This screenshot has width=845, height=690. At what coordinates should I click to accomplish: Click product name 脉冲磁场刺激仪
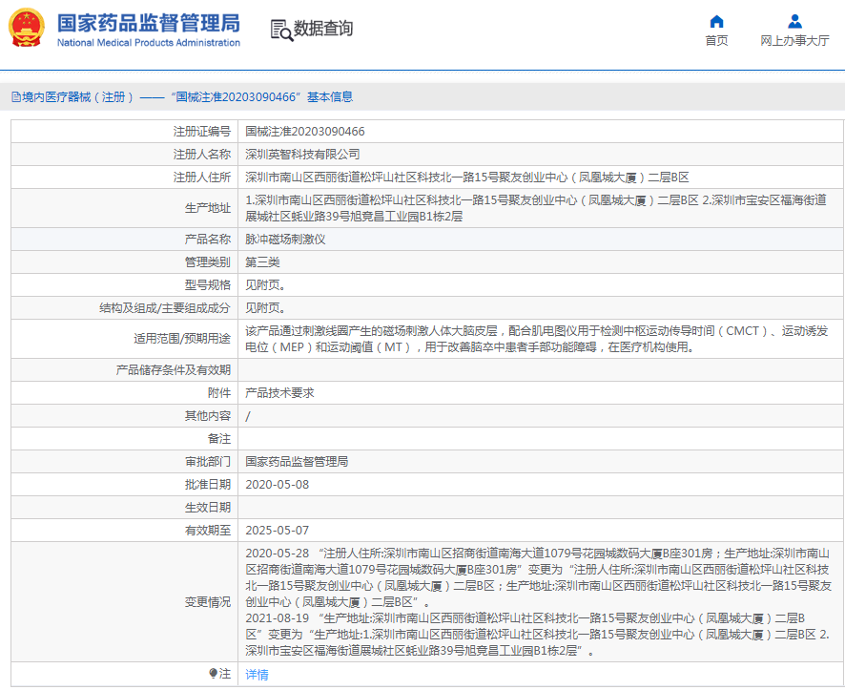tap(285, 239)
